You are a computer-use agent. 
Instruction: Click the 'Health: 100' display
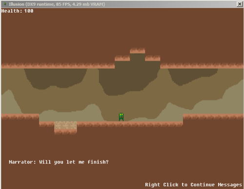click(18, 11)
